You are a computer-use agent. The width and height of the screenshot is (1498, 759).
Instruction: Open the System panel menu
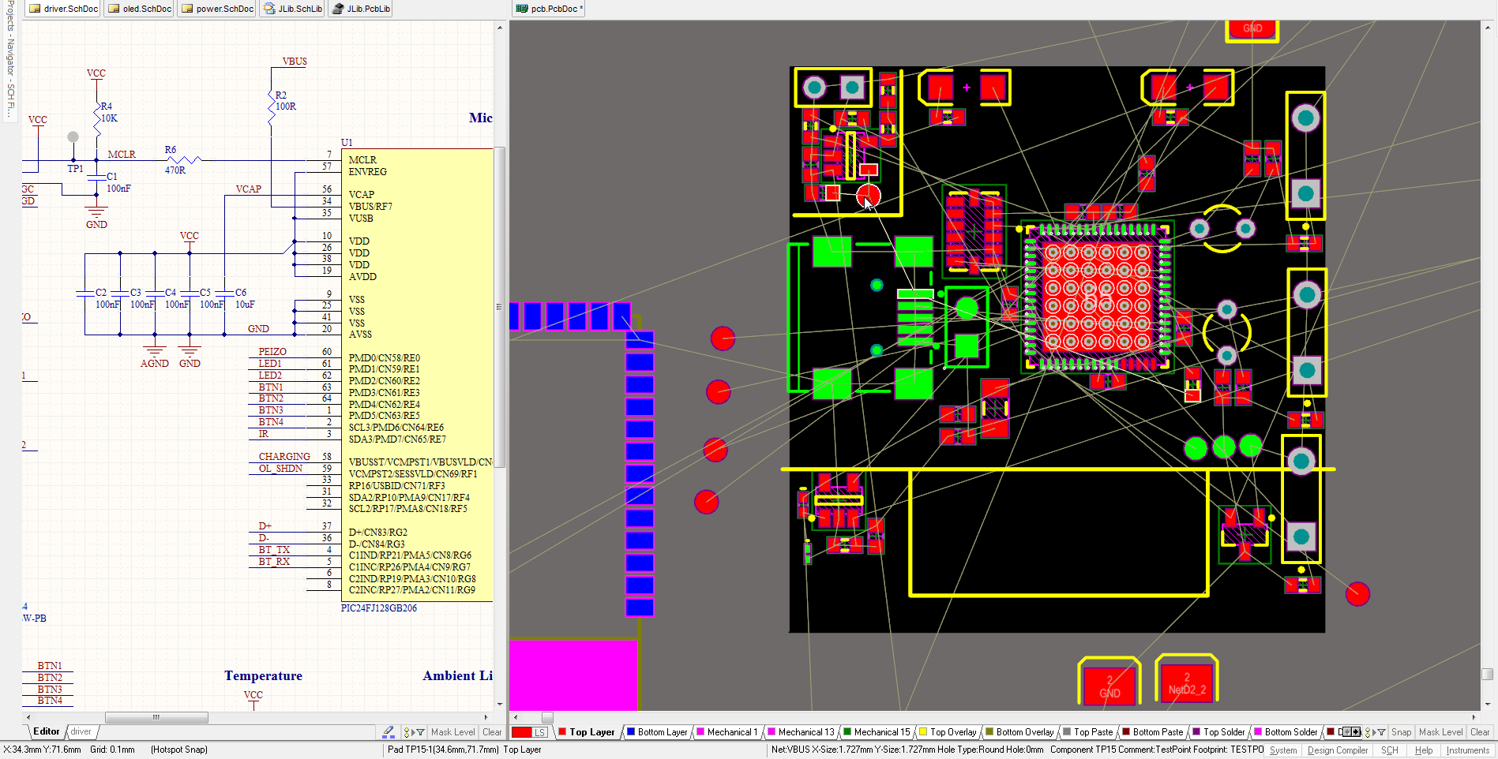click(1282, 750)
